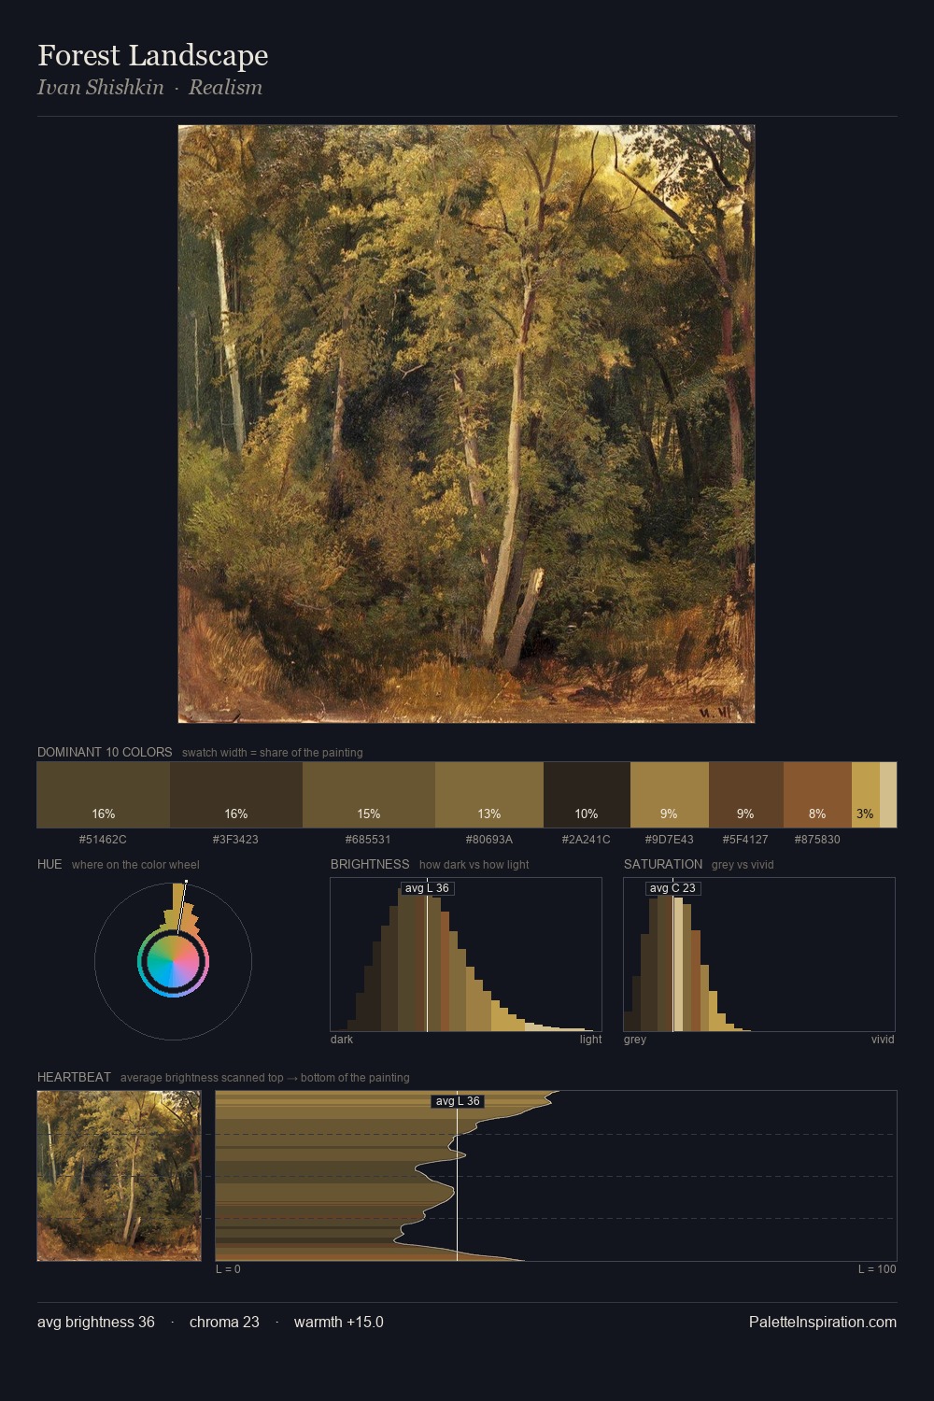This screenshot has height=1401, width=934.
Task: Click the artist name 'Ivan Shishkin'
Action: (100, 87)
